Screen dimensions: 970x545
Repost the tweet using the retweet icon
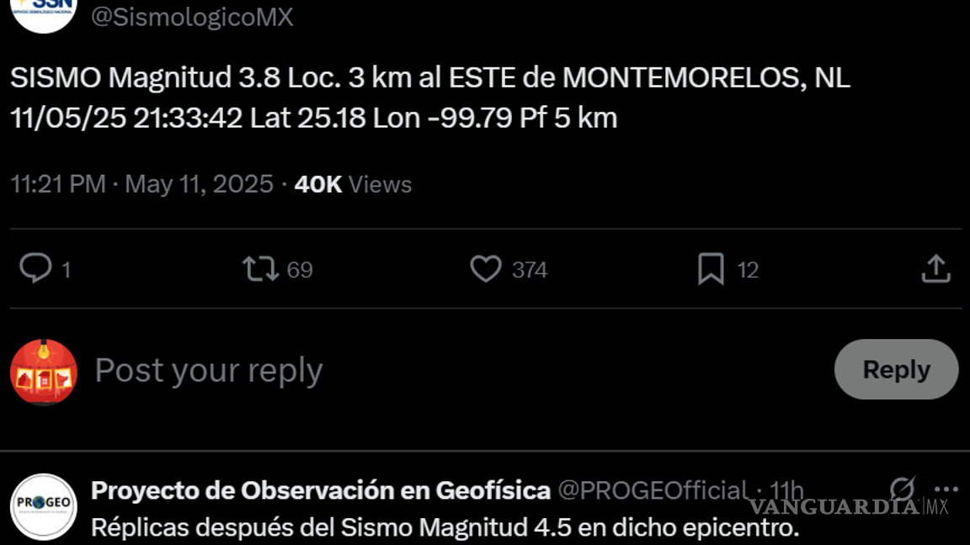[260, 269]
